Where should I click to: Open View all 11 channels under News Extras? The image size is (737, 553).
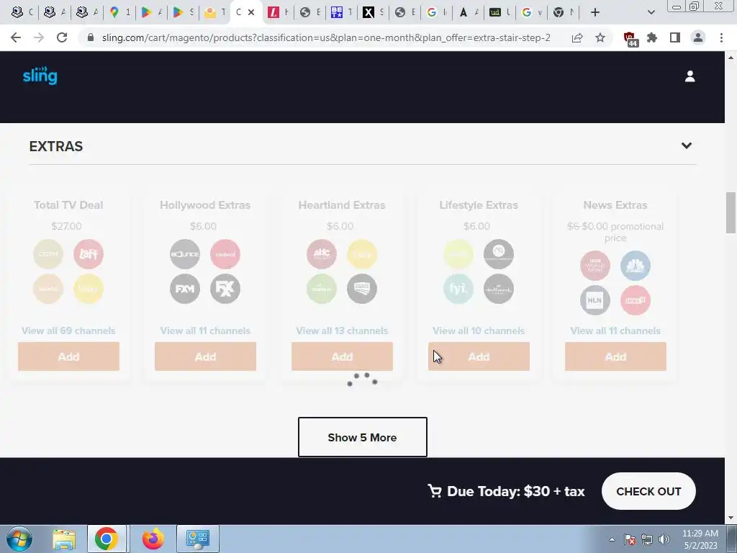[x=616, y=331]
